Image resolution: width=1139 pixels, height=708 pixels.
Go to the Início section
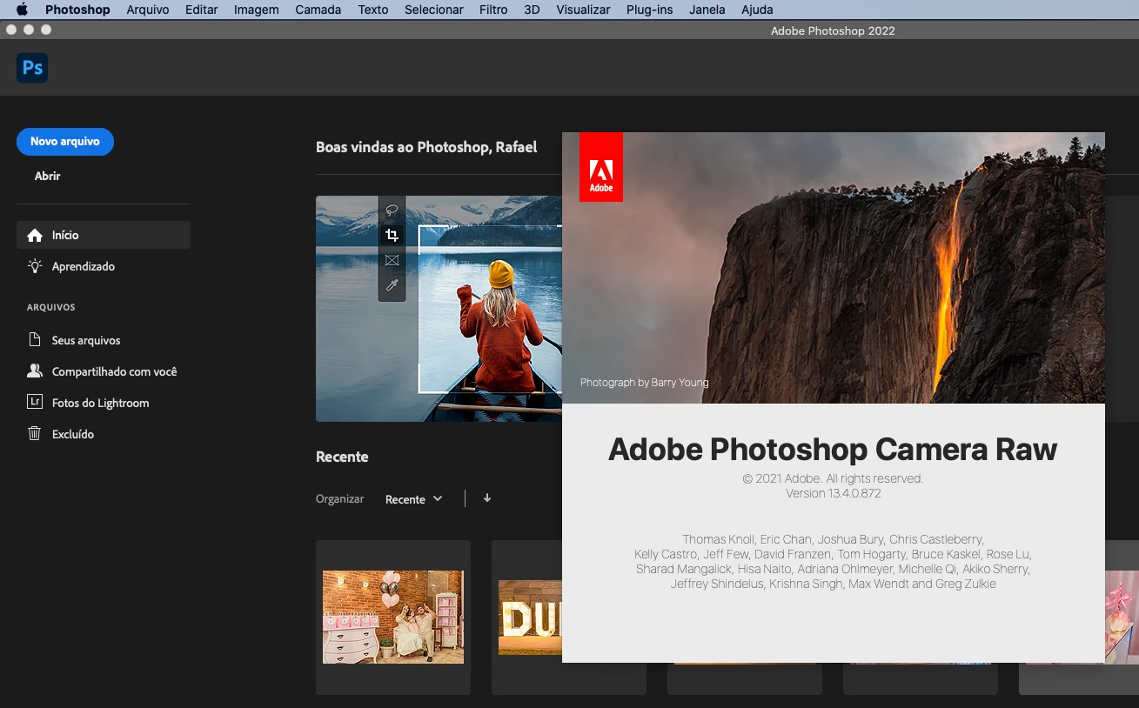pos(104,235)
